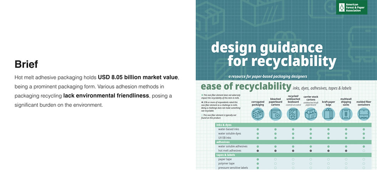Click the 'adhesives' section header
This screenshot has height=183, width=377.
(x=293, y=142)
